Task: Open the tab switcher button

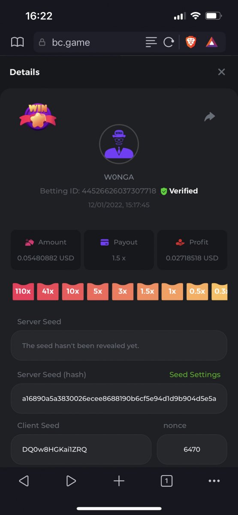Action: coord(166,481)
